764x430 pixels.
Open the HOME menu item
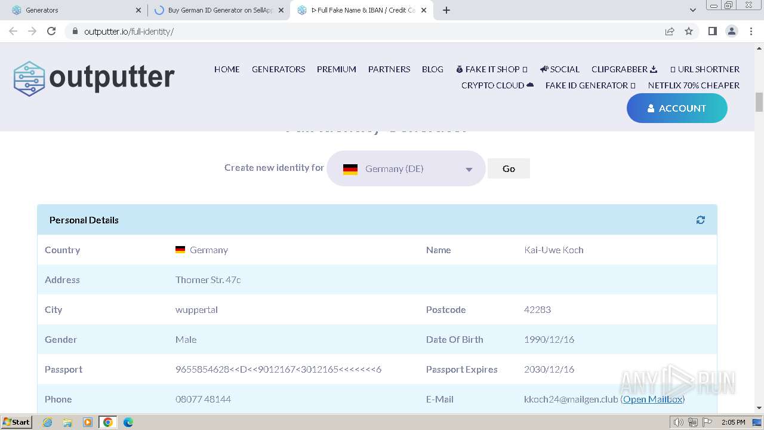pos(227,69)
